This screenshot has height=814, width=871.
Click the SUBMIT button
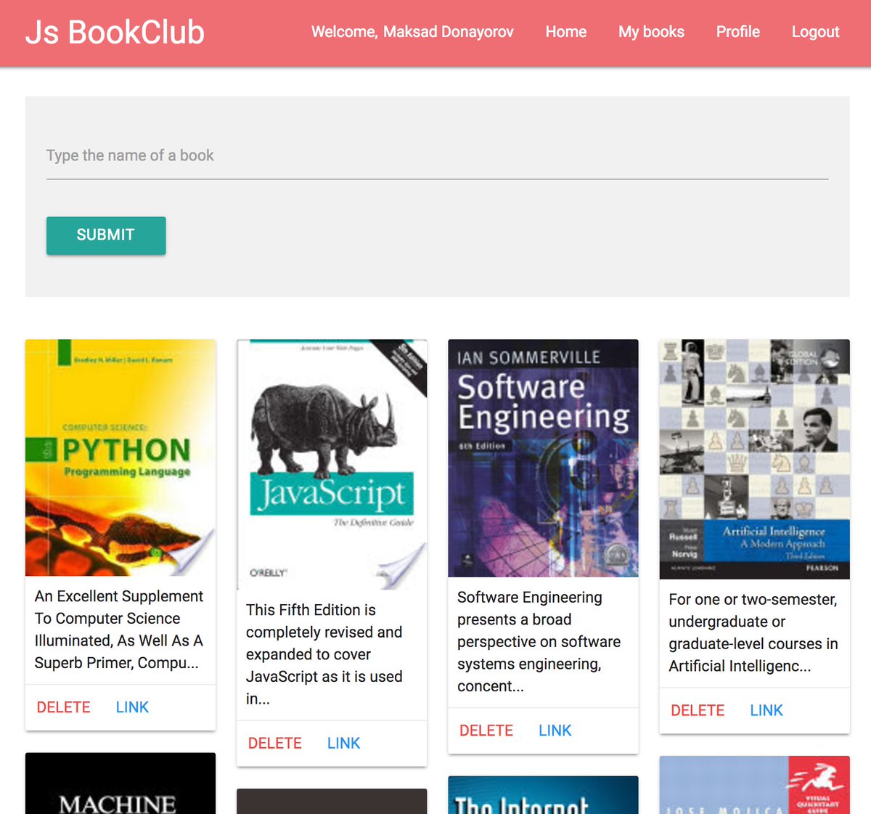pyautogui.click(x=106, y=235)
